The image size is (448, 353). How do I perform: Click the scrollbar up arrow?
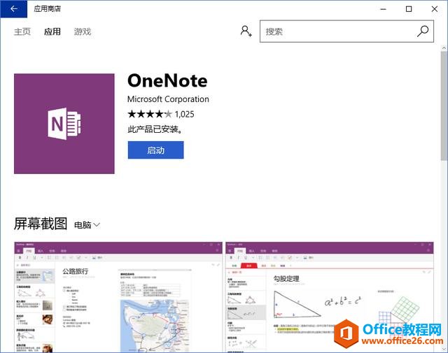(x=444, y=48)
